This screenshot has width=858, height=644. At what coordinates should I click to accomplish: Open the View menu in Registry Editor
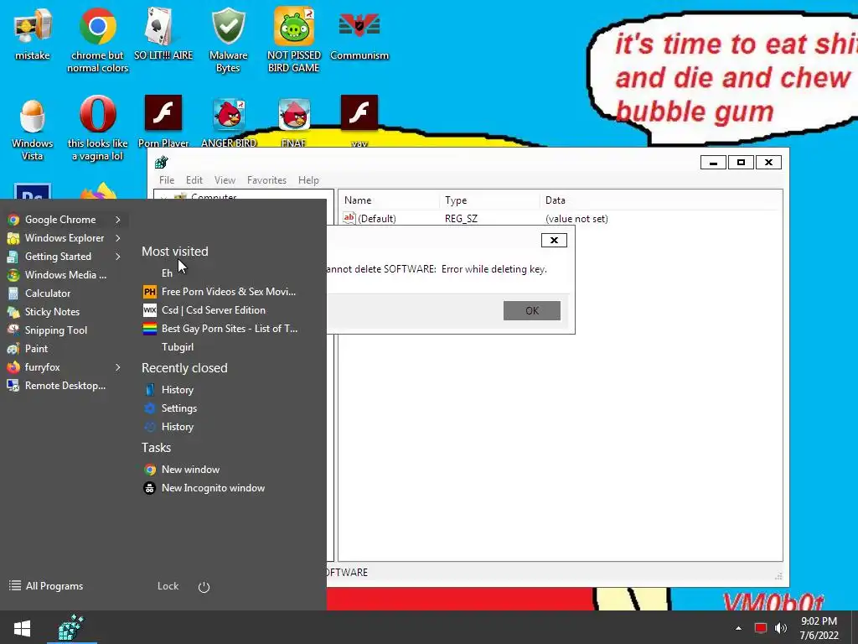coord(225,180)
